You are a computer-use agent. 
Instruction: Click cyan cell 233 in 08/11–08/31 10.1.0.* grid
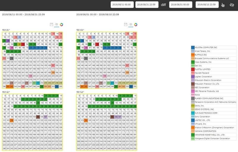tap(38, 83)
